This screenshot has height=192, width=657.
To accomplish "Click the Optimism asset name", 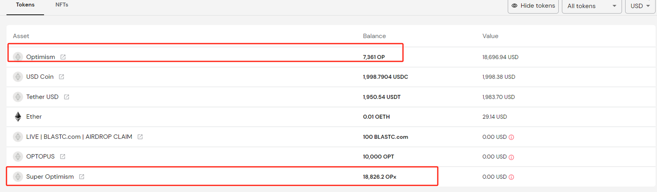I will [x=41, y=57].
